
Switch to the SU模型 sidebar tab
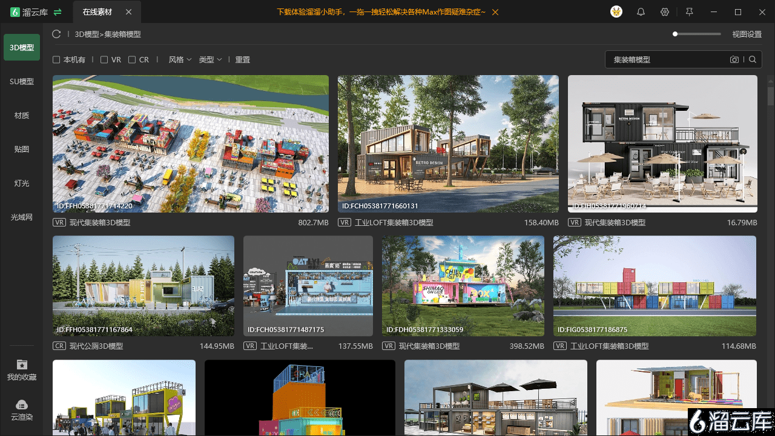click(22, 81)
